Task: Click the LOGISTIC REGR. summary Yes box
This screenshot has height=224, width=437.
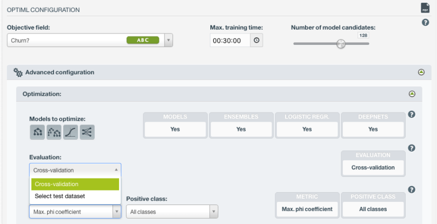Action: (x=307, y=129)
